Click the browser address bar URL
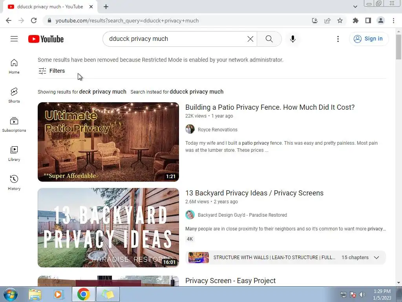Screen dimensions: 402x302 [127, 20]
